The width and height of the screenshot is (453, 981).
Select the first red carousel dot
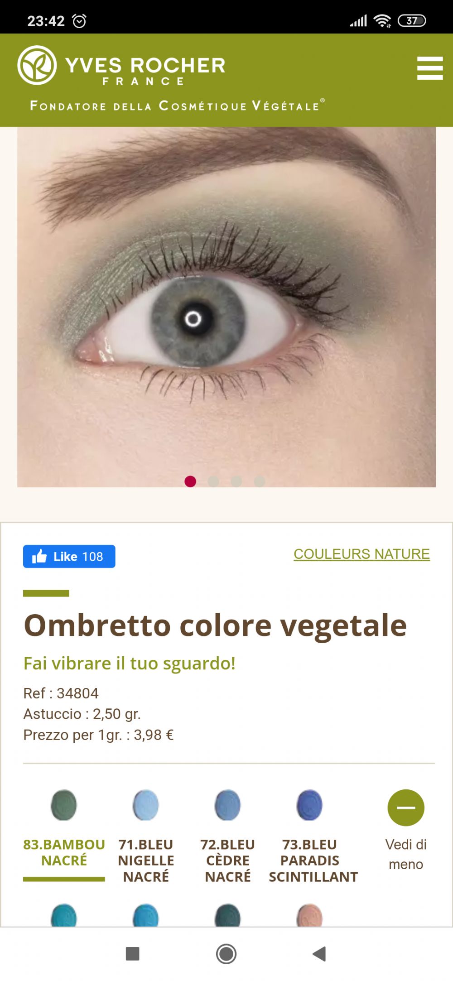[190, 481]
